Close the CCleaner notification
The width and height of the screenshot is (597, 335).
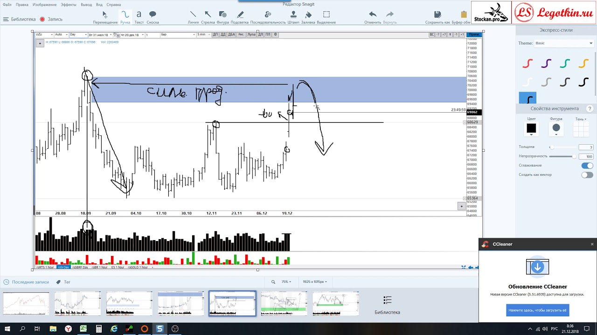tap(592, 244)
